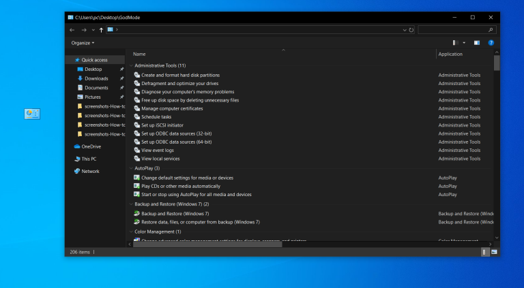Switch to details view in status bar
This screenshot has height=288, width=524.
pos(486,252)
